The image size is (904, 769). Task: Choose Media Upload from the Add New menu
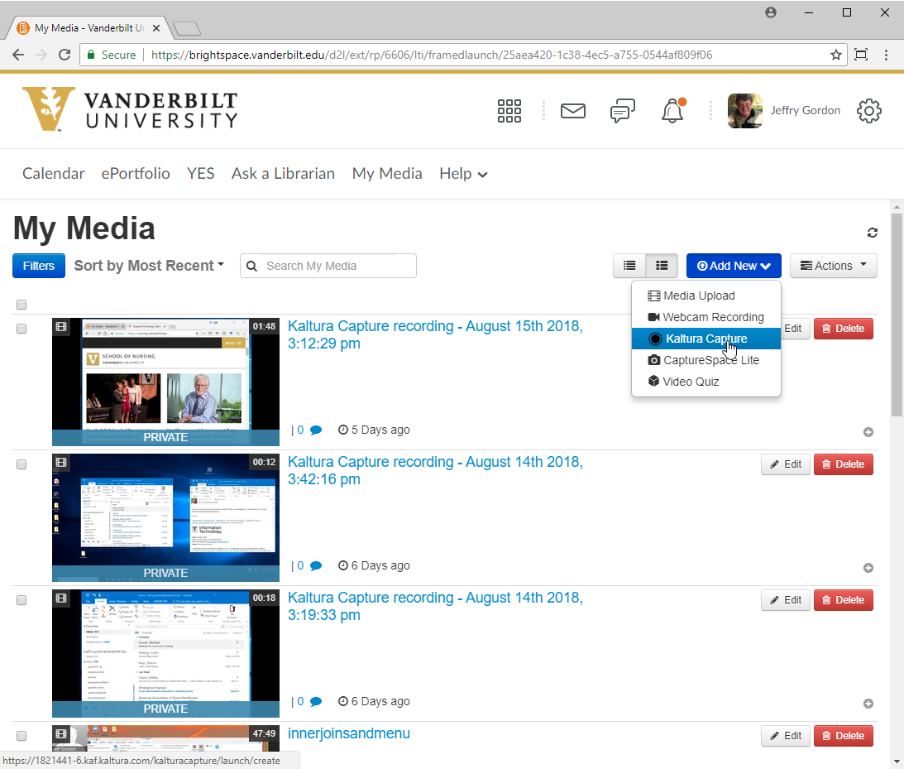(x=698, y=296)
